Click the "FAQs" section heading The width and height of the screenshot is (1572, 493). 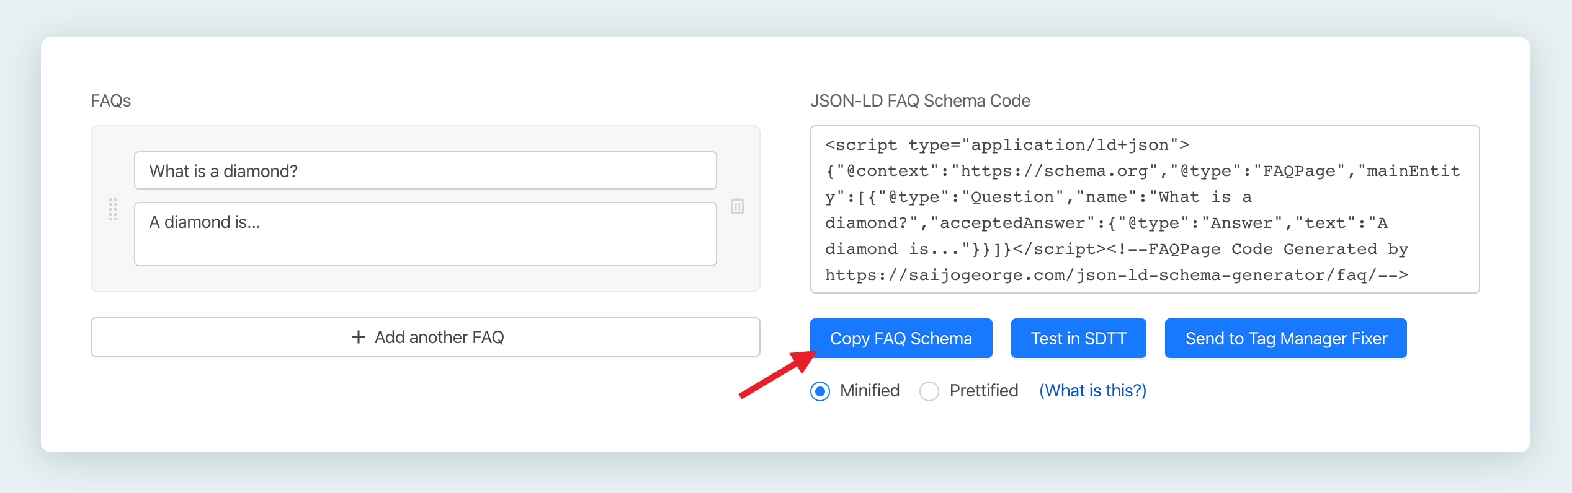(111, 101)
